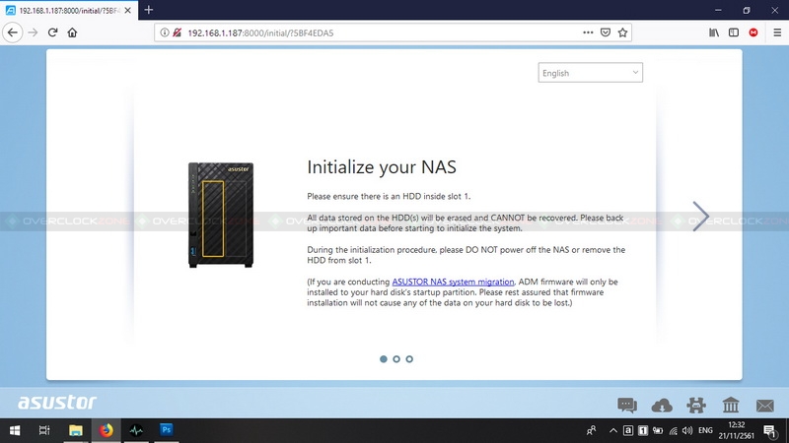
Task: Open the English language dropdown
Action: click(x=590, y=73)
